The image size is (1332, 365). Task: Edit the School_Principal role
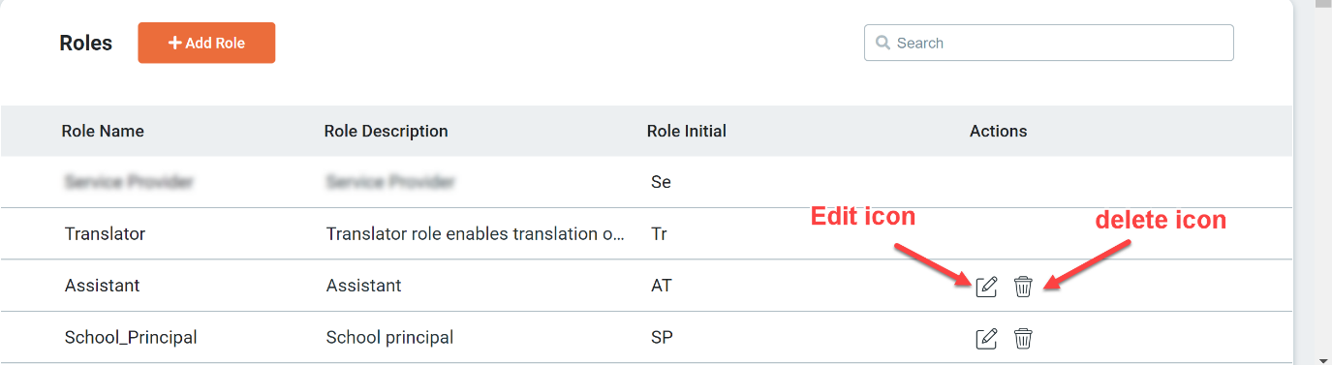click(x=986, y=338)
